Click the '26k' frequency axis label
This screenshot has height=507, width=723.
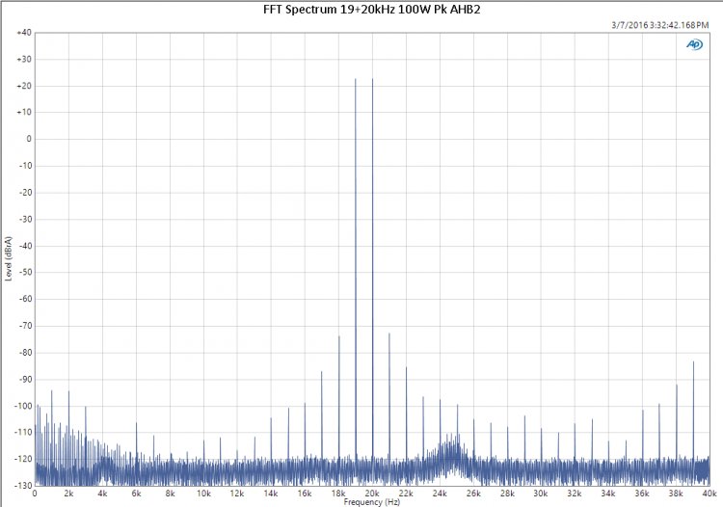(x=473, y=494)
